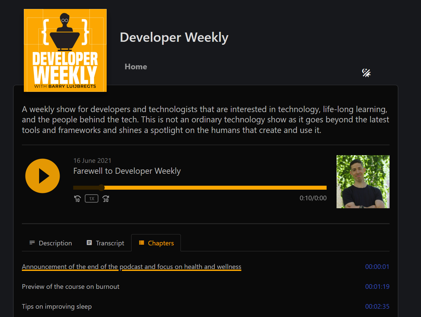Open the Home navigation link
This screenshot has width=421, height=317.
pyautogui.click(x=136, y=67)
